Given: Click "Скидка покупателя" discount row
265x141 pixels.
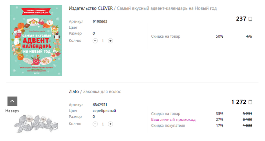Looking at the screenshot, I should 168,126.
